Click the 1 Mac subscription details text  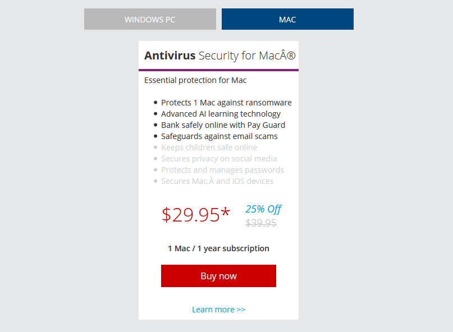coord(218,248)
